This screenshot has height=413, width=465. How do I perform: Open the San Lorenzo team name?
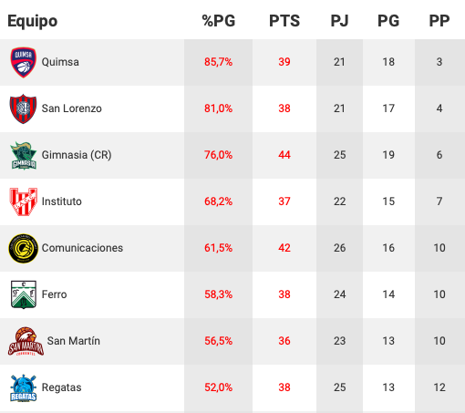72,108
